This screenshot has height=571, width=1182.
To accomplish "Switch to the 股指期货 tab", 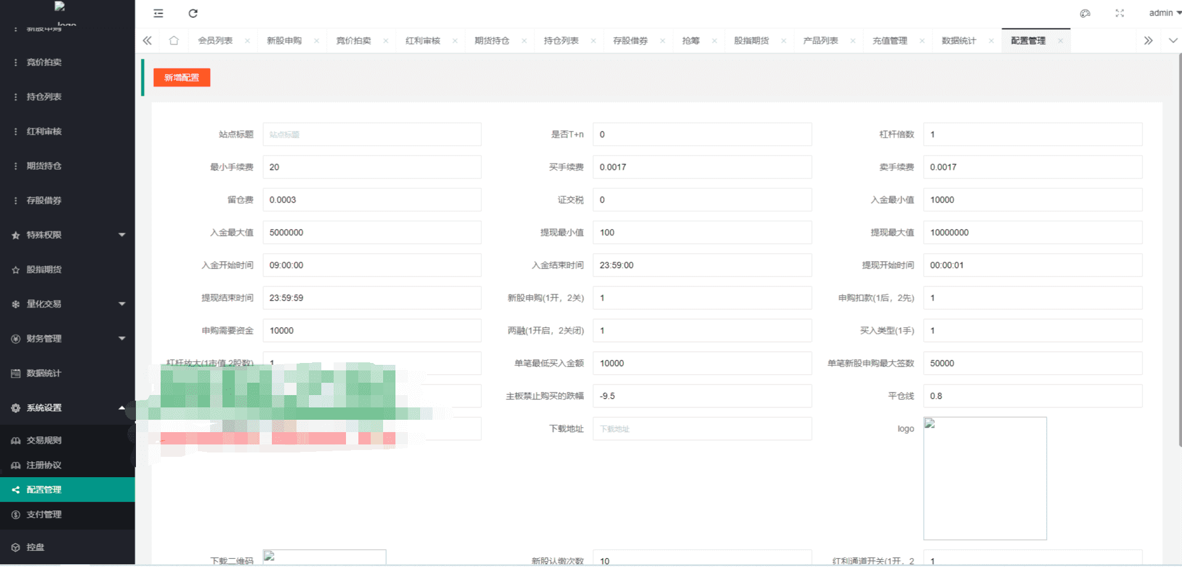I will click(752, 41).
